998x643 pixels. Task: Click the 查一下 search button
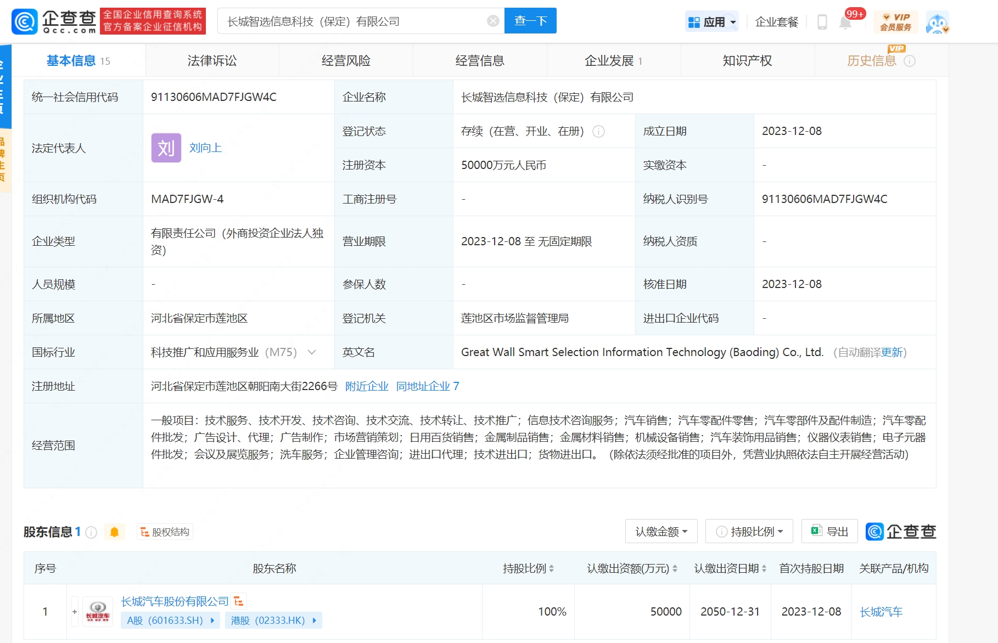530,21
